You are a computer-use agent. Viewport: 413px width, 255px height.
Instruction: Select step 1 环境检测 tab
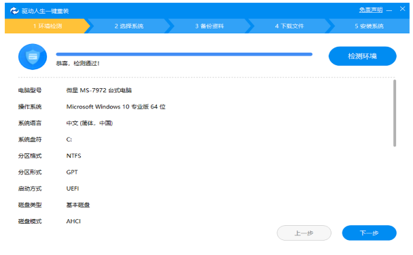pyautogui.click(x=48, y=26)
